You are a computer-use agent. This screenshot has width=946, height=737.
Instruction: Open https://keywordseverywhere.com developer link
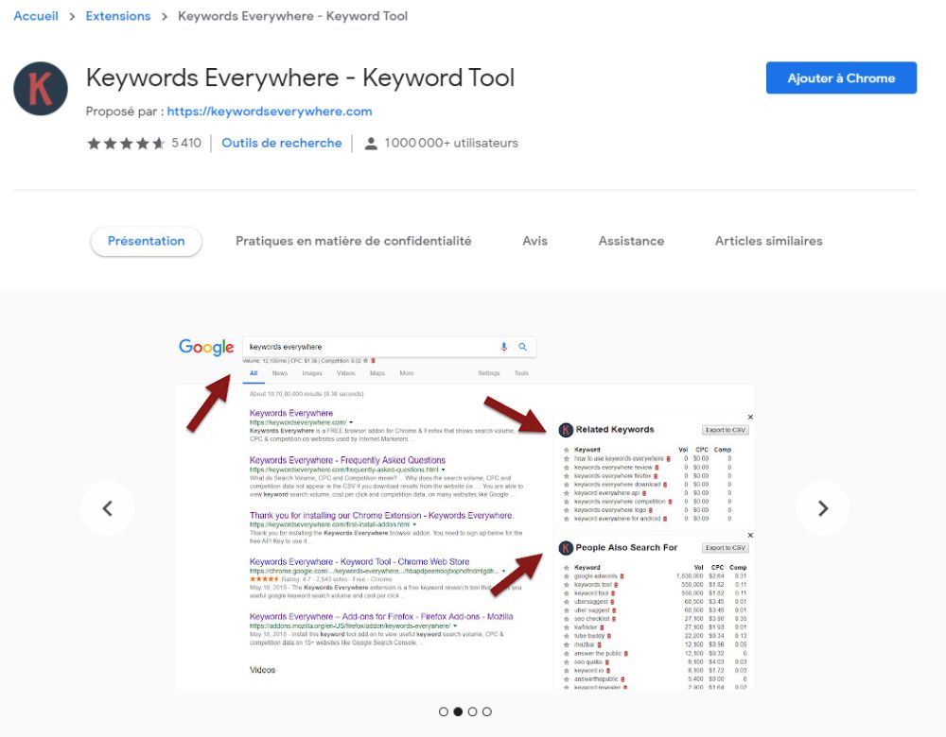[x=270, y=111]
